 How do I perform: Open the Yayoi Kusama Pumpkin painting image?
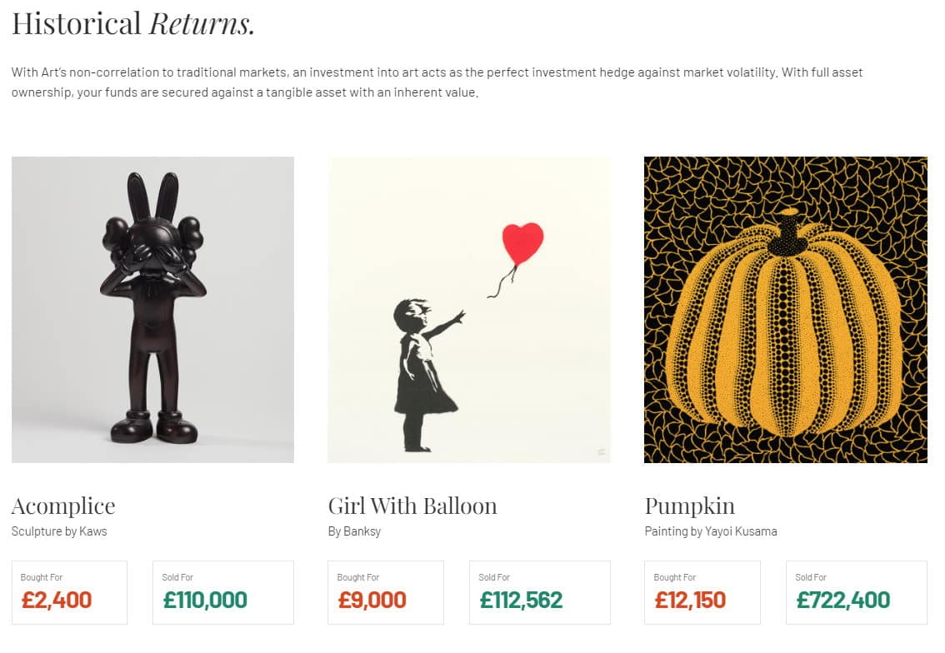[x=785, y=310]
